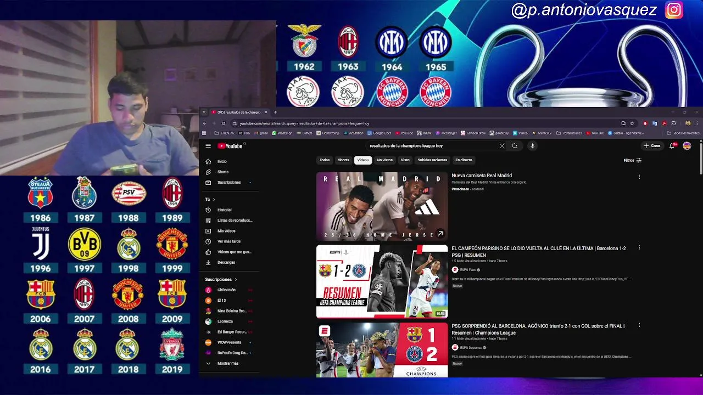Select the No vistos filter chip
The image size is (703, 395).
click(x=384, y=160)
